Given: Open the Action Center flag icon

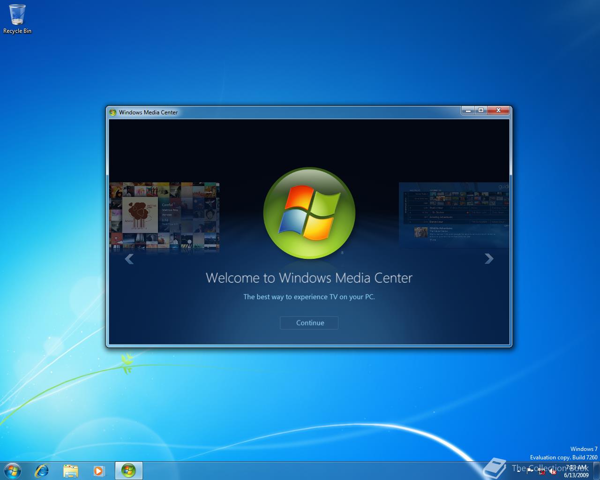Looking at the screenshot, I should tap(530, 471).
